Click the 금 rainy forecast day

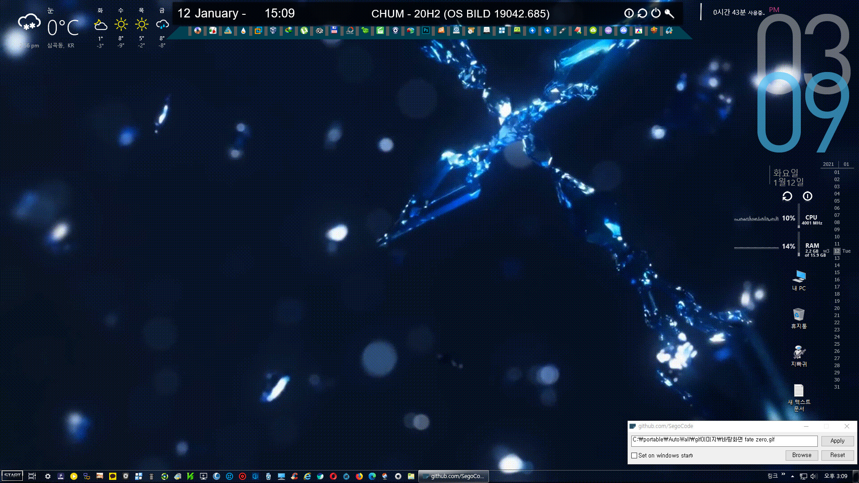coord(162,27)
